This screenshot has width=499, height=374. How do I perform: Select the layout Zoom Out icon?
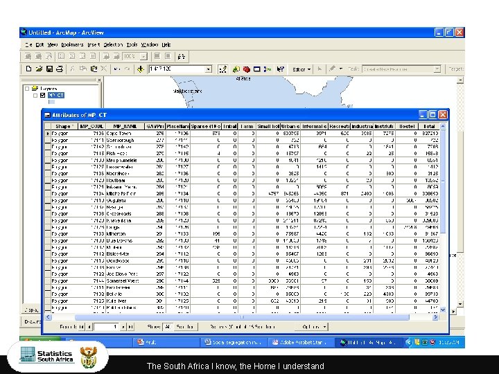tap(38, 56)
